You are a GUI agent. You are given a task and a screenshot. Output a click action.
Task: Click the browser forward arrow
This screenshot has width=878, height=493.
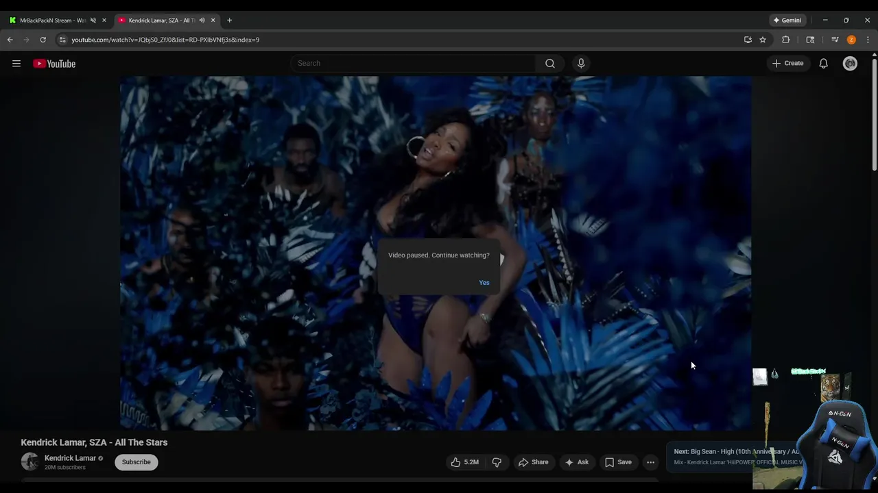pos(27,40)
